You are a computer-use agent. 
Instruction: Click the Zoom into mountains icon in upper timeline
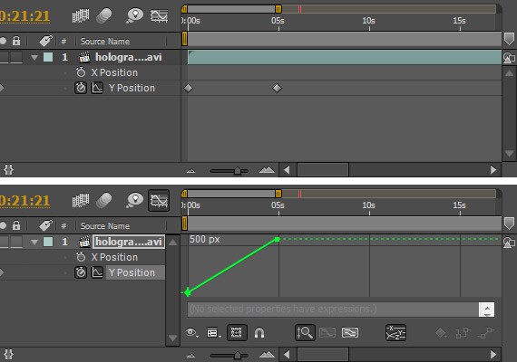pyautogui.click(x=267, y=170)
